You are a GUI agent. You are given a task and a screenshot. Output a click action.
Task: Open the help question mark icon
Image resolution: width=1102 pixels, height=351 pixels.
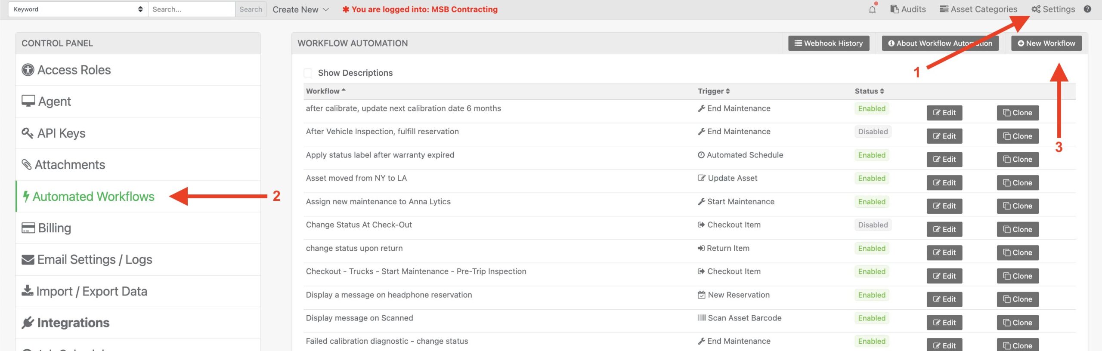[1087, 9]
